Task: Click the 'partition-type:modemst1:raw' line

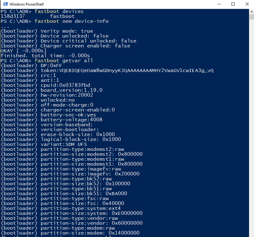Action: [x=62, y=159]
